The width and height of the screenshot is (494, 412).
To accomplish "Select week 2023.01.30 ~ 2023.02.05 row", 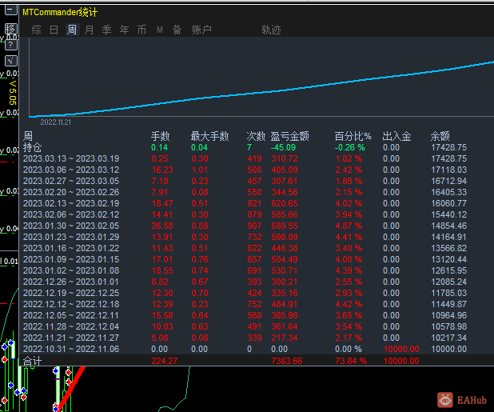I will [245, 226].
